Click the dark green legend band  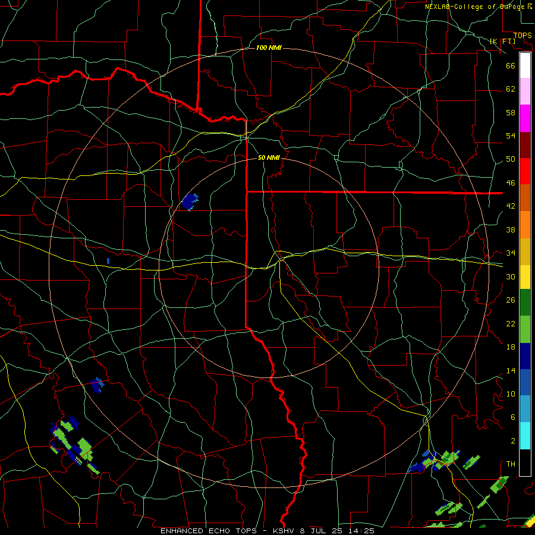(x=525, y=303)
